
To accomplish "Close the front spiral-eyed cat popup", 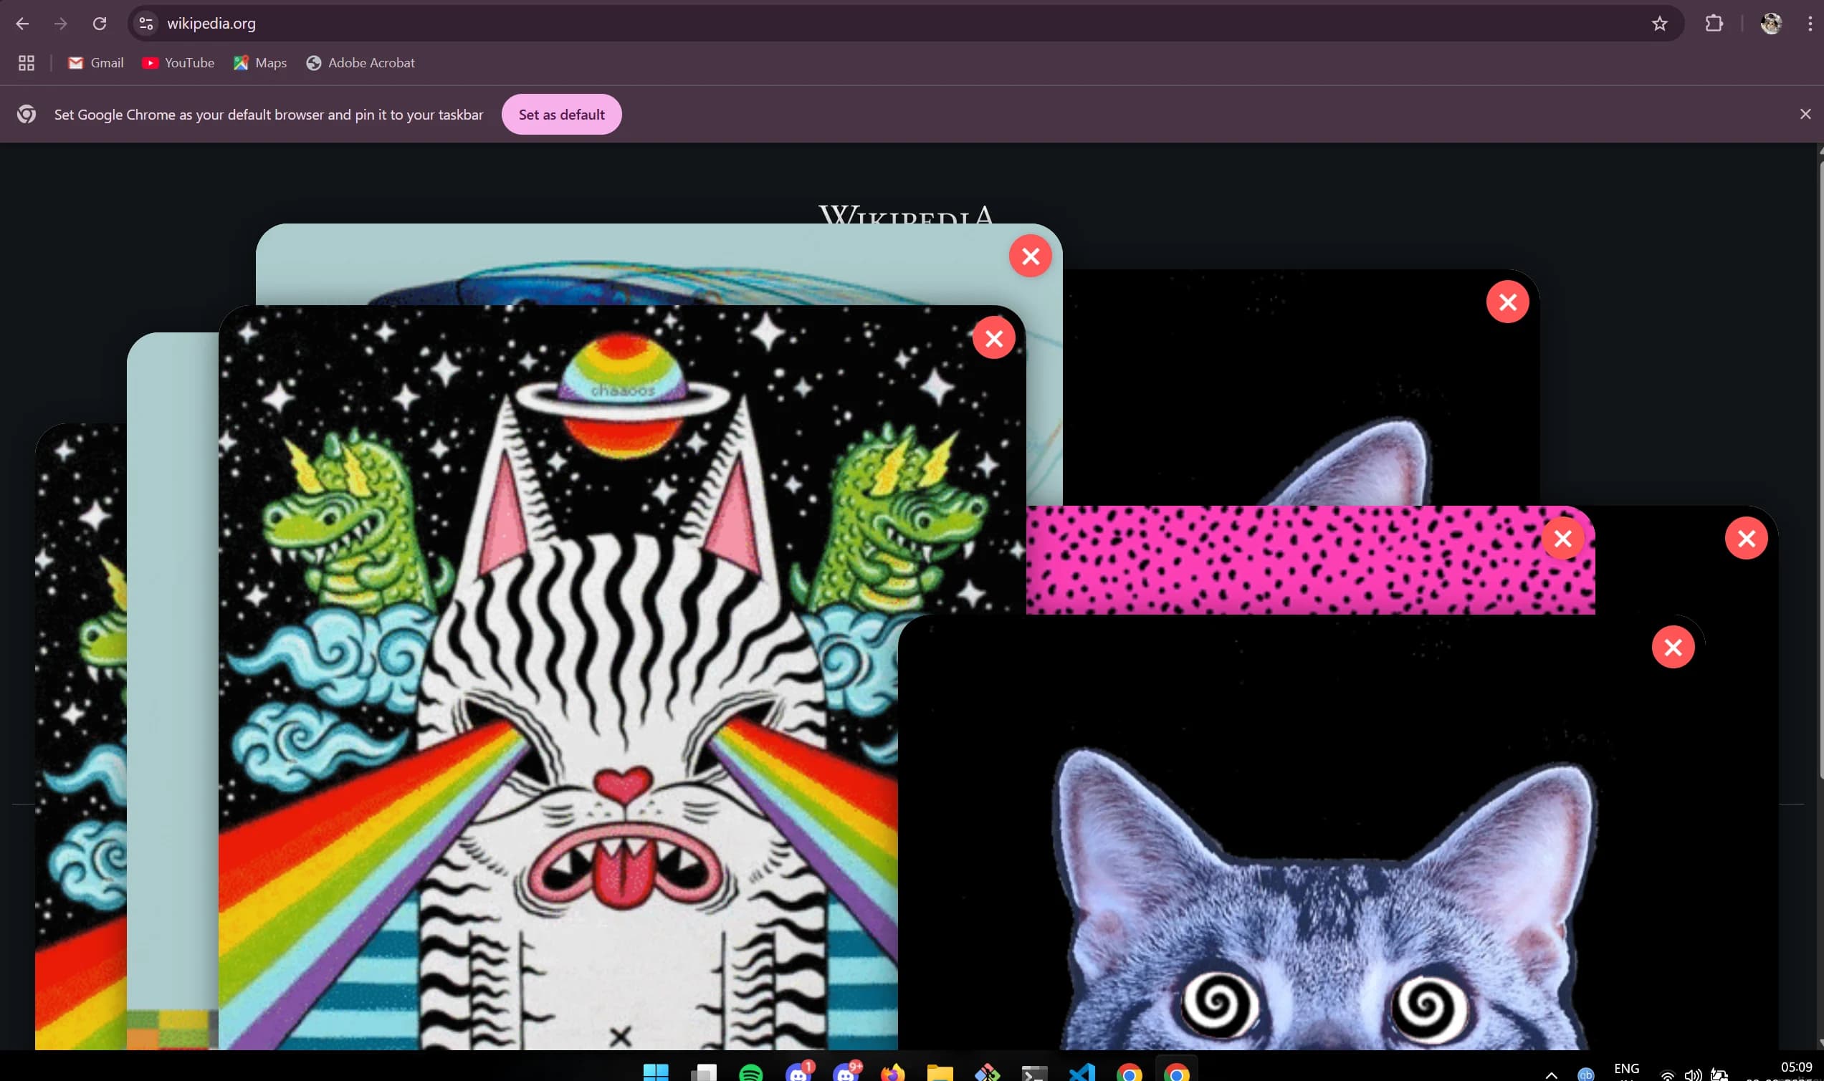I will pos(1673,647).
